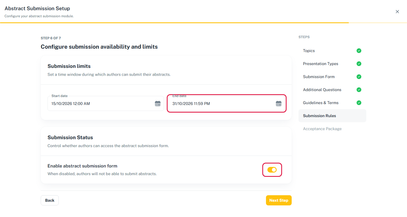Proceed with the Next Step button
The image size is (407, 217).
pyautogui.click(x=279, y=200)
